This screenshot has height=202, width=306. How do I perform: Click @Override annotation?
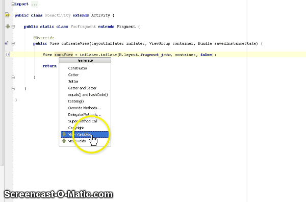[x=44, y=38]
